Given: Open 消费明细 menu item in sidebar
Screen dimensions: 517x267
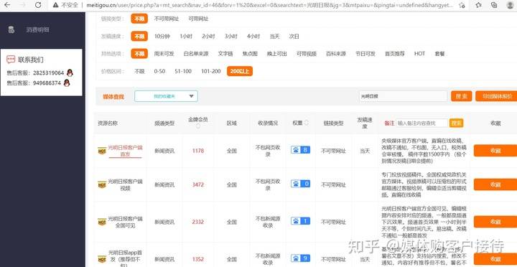Looking at the screenshot, I should (x=38, y=29).
